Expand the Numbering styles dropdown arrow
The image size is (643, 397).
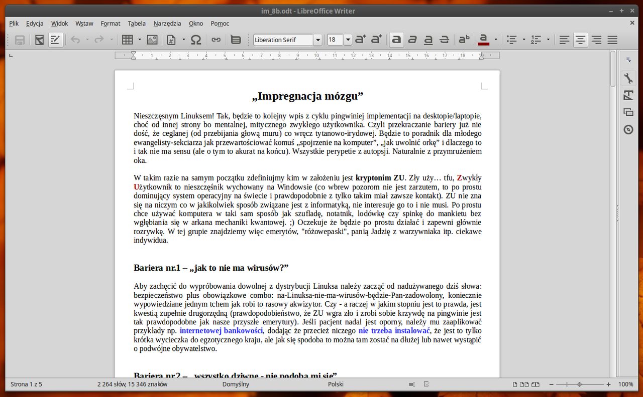pos(548,40)
